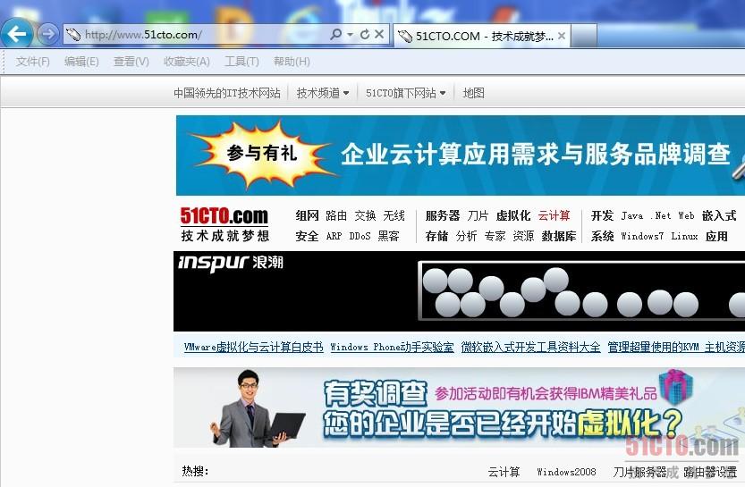Open the 开发 category link

click(x=603, y=216)
